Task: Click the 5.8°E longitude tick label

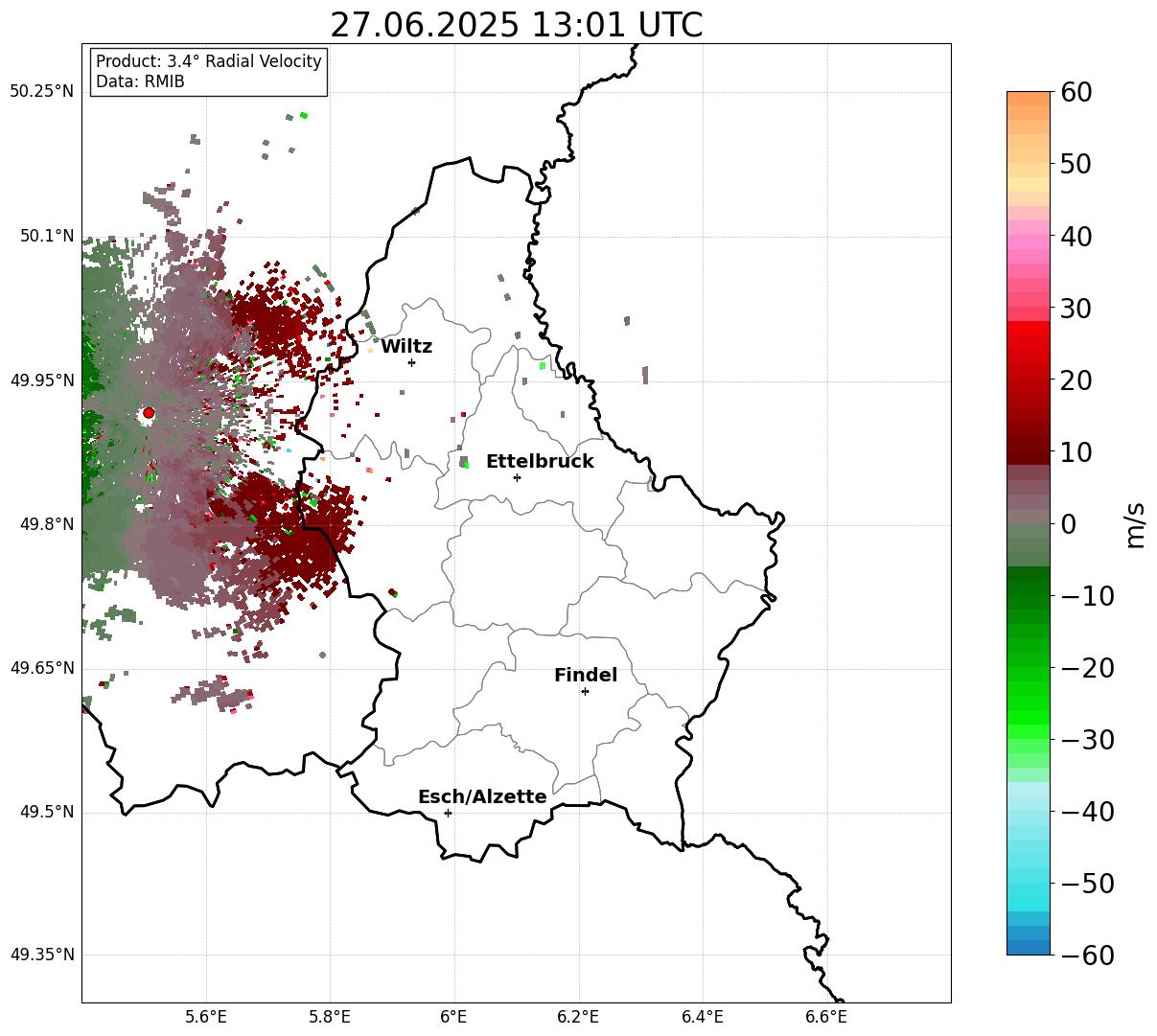Action: click(x=330, y=1017)
